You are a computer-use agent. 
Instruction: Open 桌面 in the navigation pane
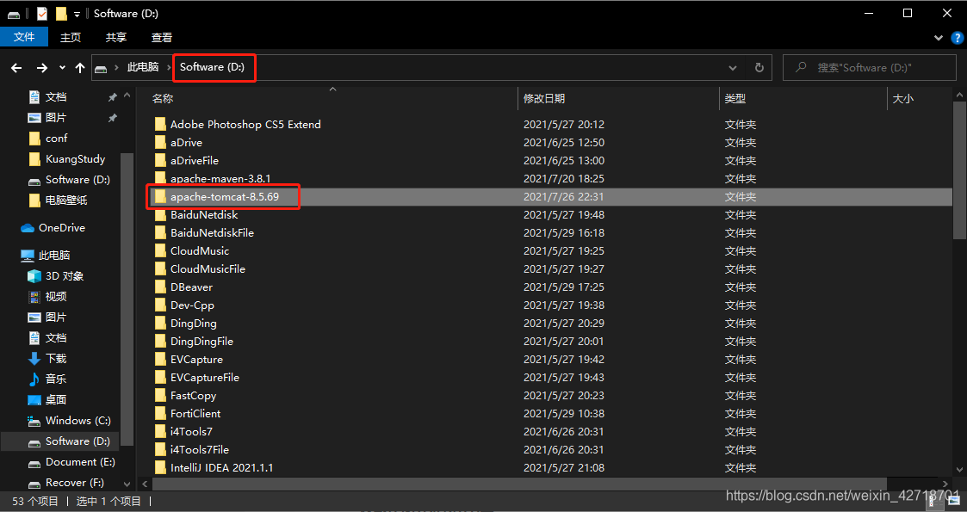pyautogui.click(x=55, y=400)
